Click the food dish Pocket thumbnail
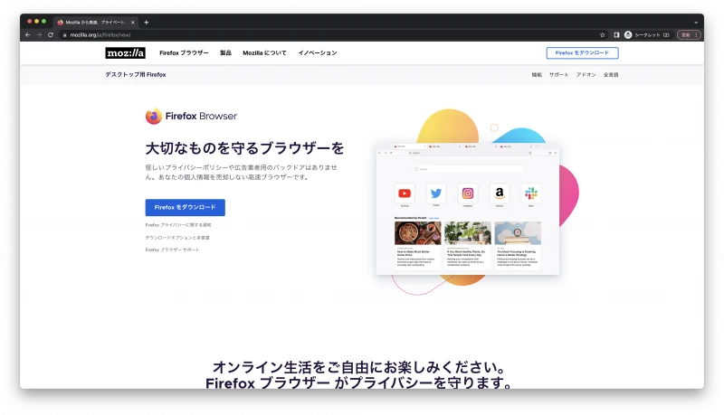Screen dimensions: 724x415 coord(418,233)
